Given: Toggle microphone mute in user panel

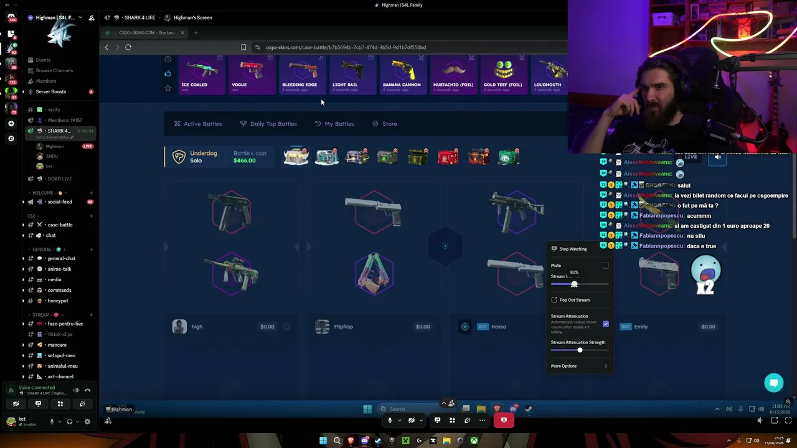Looking at the screenshot, I should click(x=52, y=421).
